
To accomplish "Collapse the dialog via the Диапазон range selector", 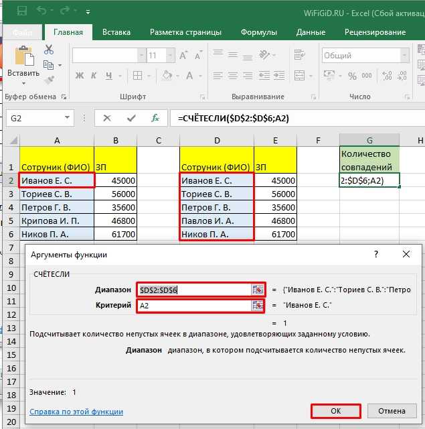I will tap(258, 290).
